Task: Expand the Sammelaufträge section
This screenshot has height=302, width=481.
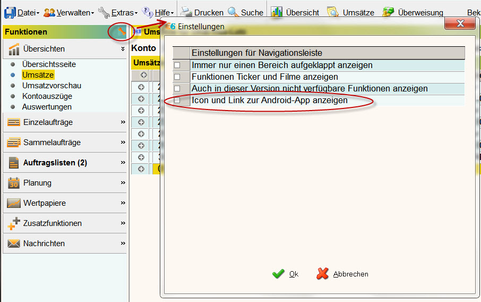Action: (123, 142)
